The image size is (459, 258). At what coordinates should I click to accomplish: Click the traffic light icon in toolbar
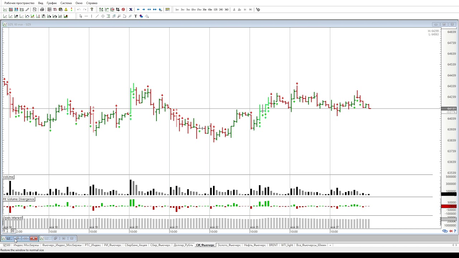[71, 9]
